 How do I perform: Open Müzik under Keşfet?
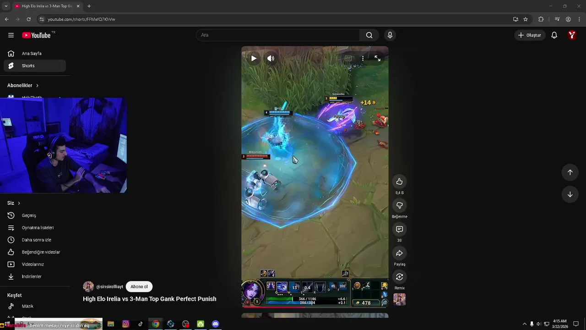[35, 306]
